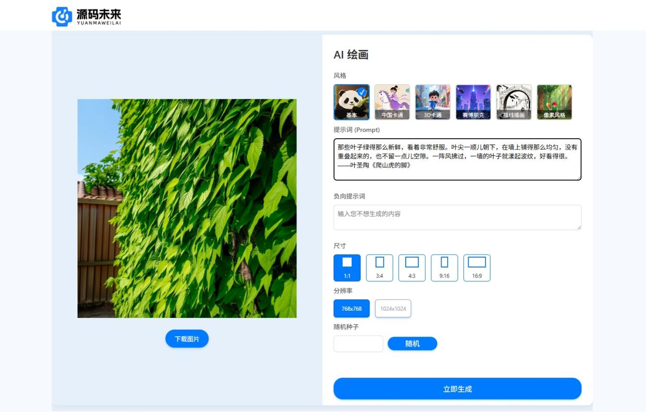Click the generated ivy wall image
646x412 pixels.
click(x=187, y=208)
